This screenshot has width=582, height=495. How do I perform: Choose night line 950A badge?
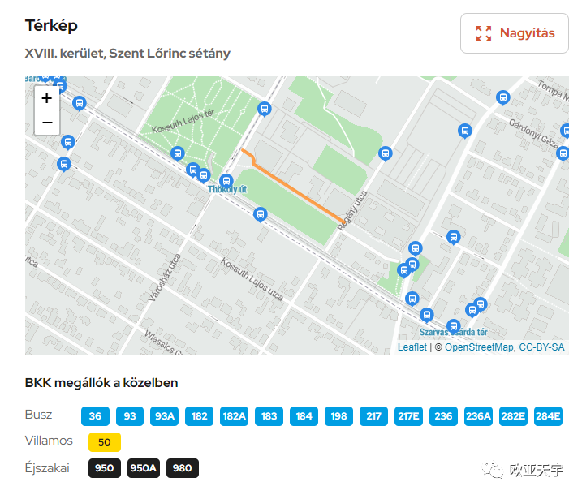pos(144,468)
